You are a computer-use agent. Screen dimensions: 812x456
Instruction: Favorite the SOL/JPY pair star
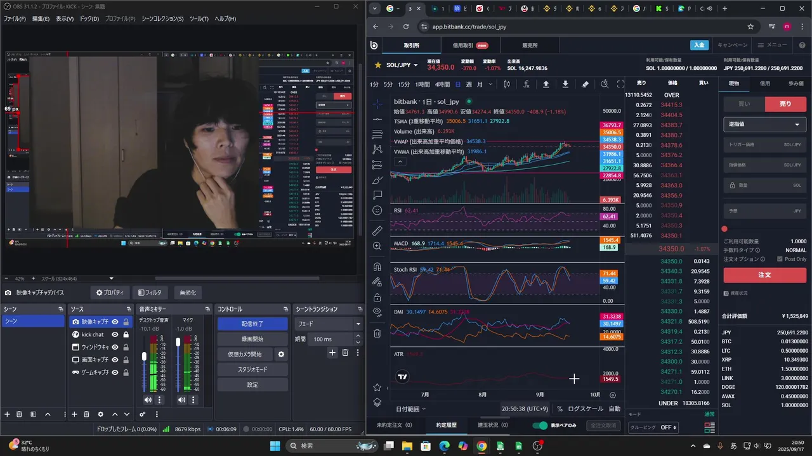click(378, 65)
